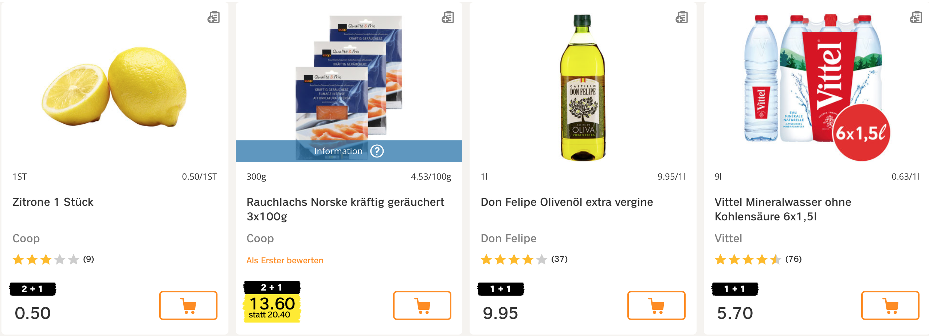Click the lemon product image

[114, 87]
